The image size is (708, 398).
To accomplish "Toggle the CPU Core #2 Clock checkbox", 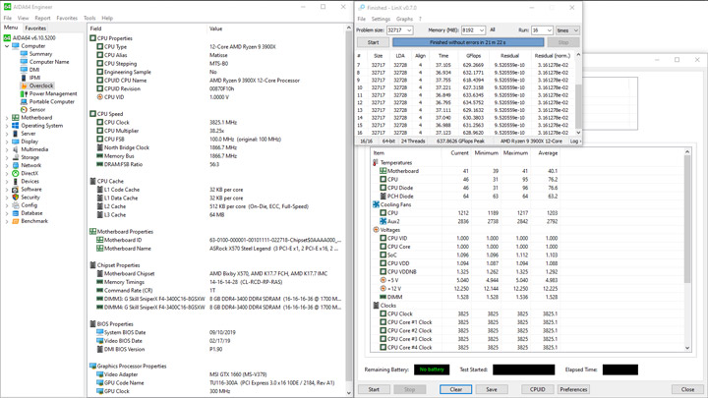I will pyautogui.click(x=383, y=331).
